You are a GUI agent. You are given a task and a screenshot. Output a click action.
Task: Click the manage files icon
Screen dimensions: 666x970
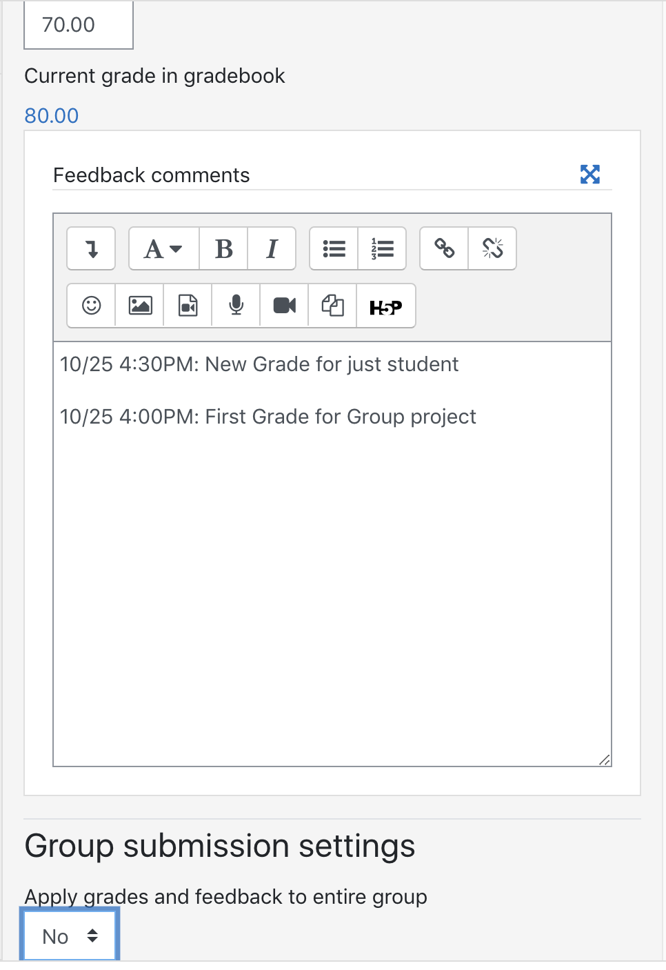pos(332,306)
